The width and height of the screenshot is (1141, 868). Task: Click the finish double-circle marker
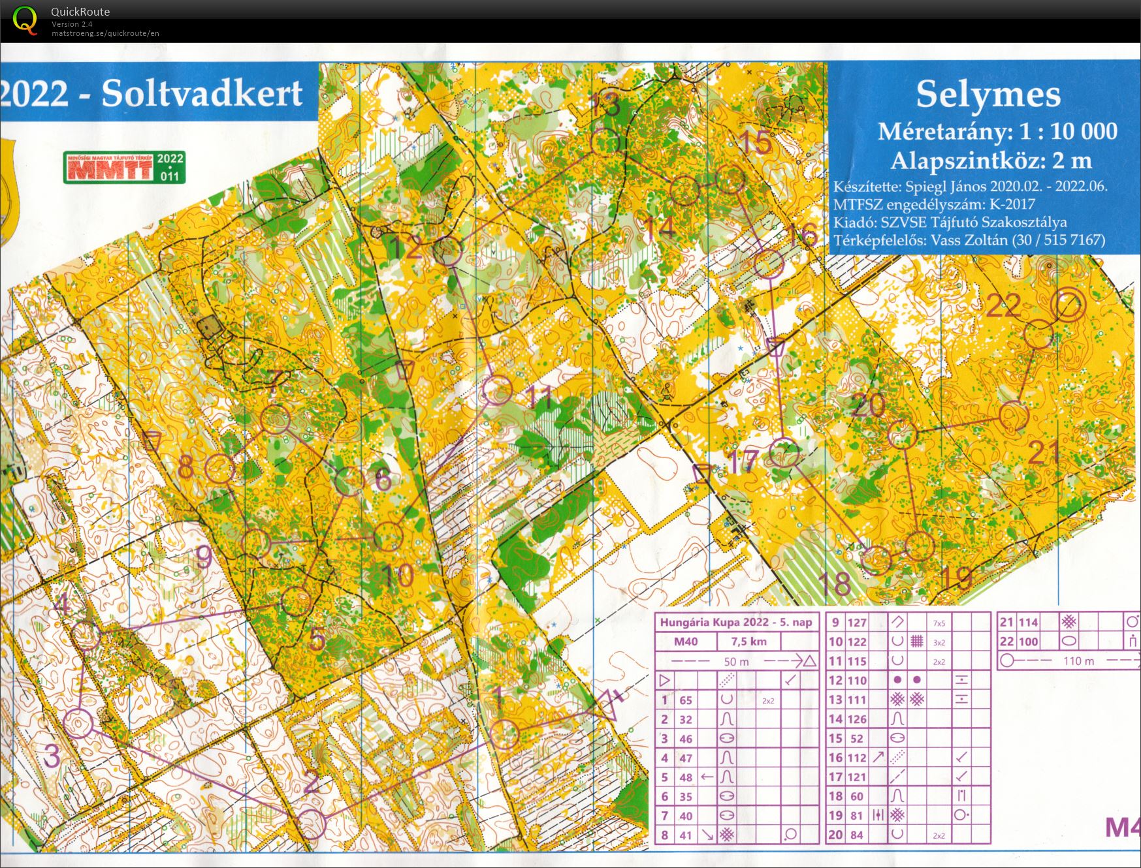click(1069, 304)
